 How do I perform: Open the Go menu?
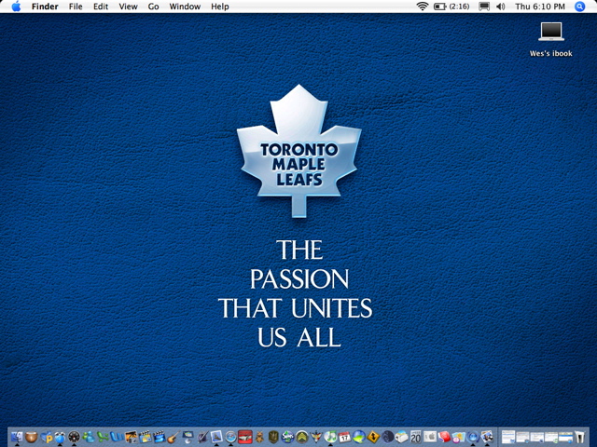(153, 7)
